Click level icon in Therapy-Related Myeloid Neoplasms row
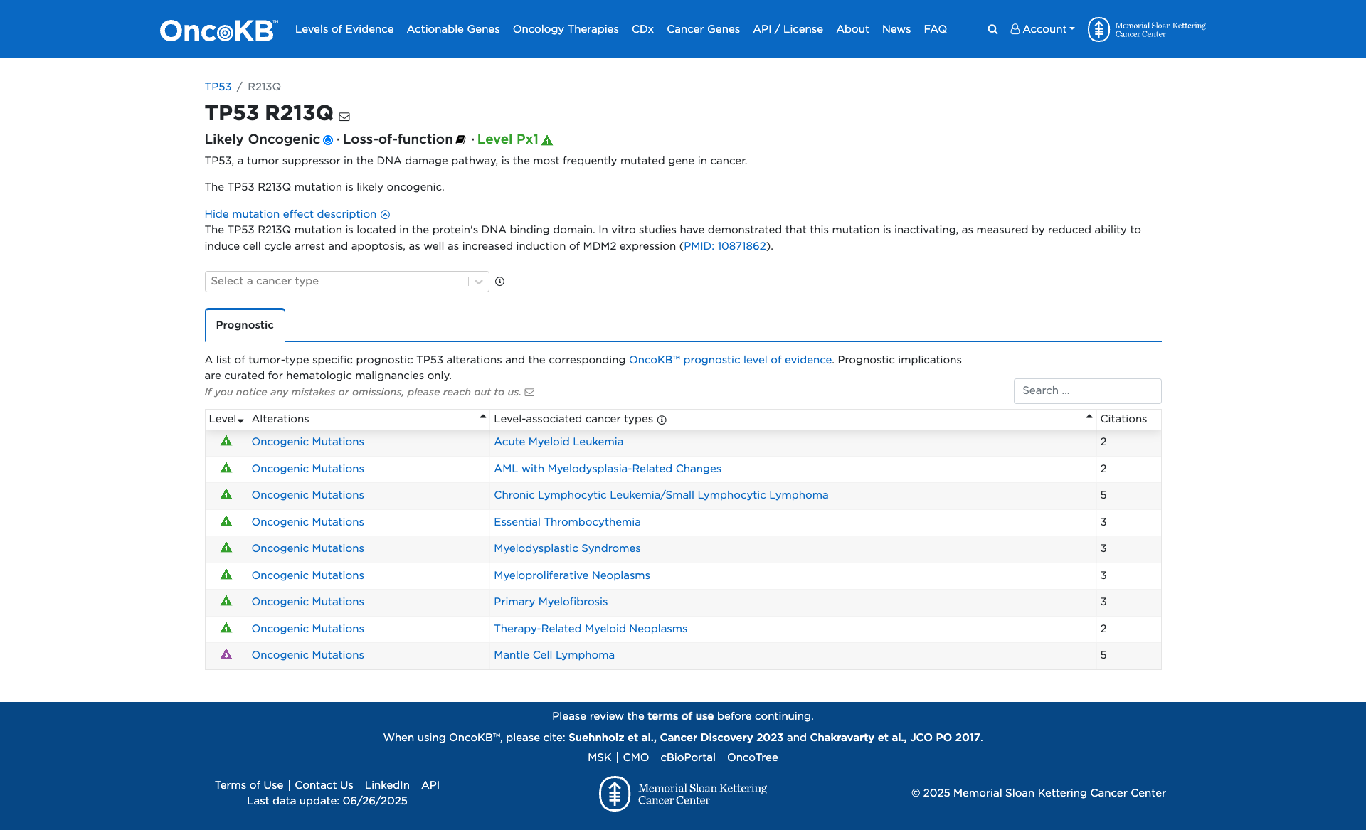1366x830 pixels. tap(226, 628)
